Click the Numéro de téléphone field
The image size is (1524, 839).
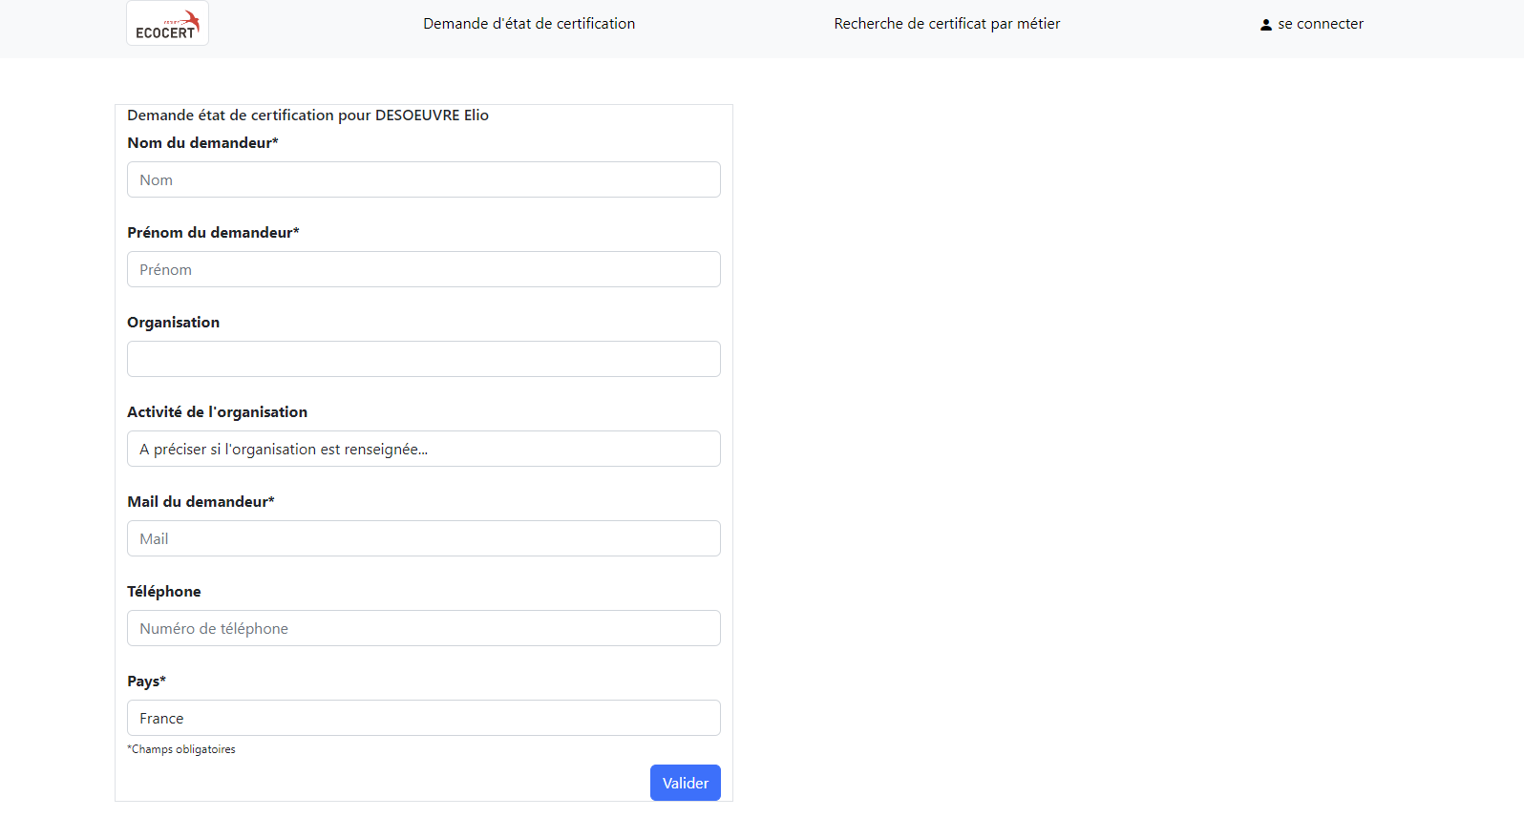pos(423,628)
